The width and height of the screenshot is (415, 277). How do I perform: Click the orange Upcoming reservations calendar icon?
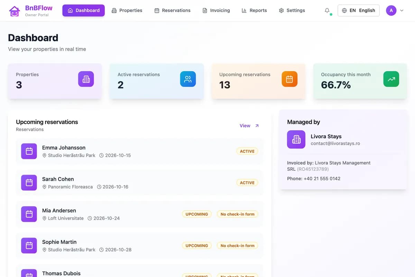[x=289, y=79]
